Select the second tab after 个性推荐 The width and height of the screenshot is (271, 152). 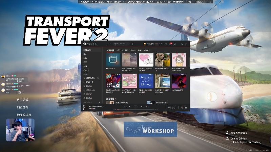[120, 50]
